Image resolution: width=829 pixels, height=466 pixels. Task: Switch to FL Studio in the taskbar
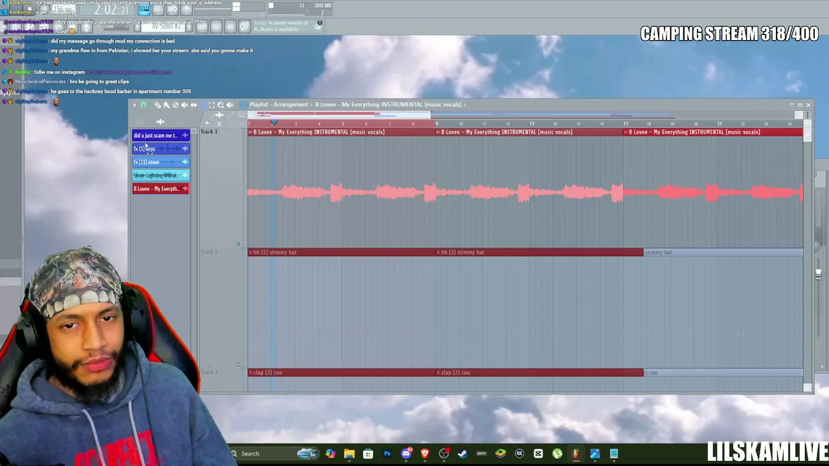coord(576,454)
